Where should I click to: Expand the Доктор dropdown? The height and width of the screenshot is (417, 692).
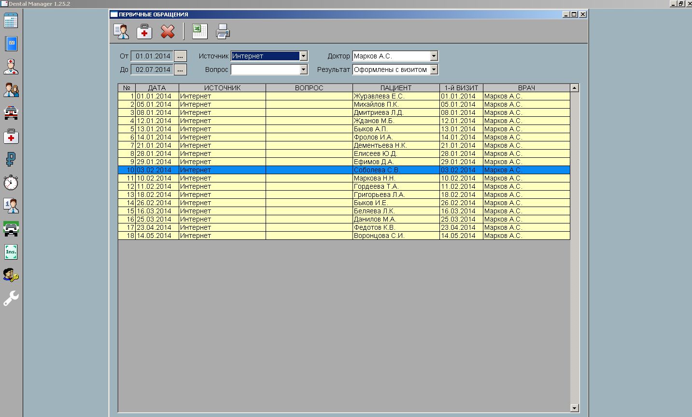pos(434,56)
